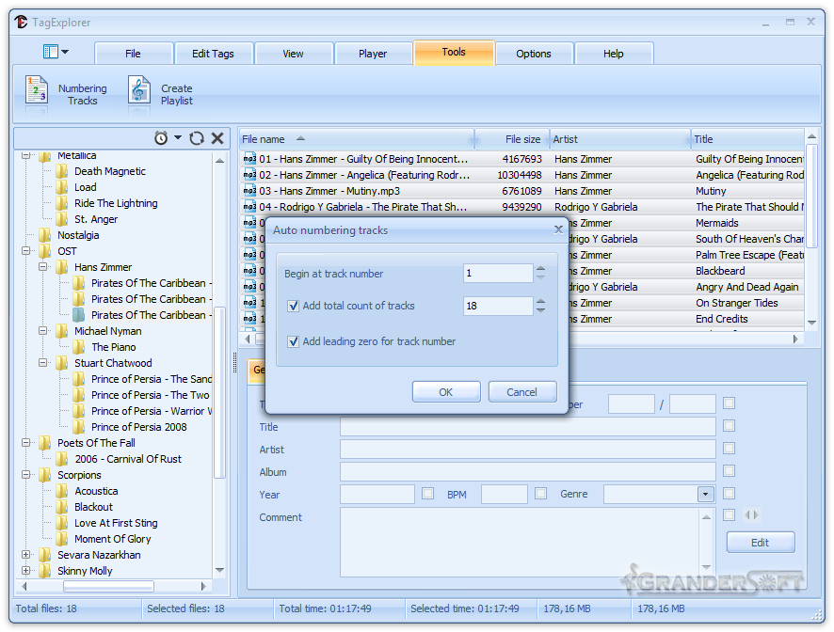Screen dimensions: 834x632
Task: Click the alarm clock icon in the tree toolbar
Action: click(161, 138)
